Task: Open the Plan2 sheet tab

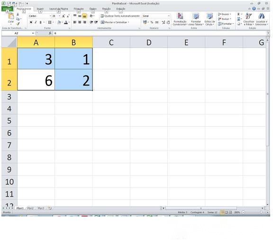Action: pyautogui.click(x=30, y=208)
